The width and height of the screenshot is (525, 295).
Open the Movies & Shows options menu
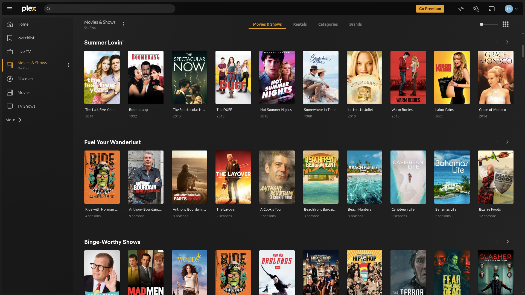tap(123, 24)
